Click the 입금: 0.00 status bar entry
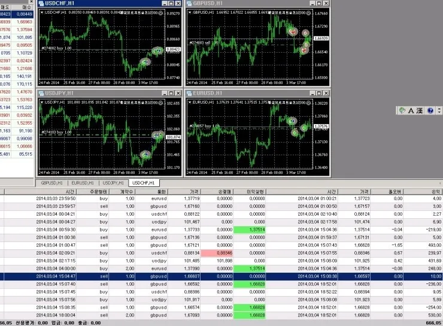 point(63,323)
